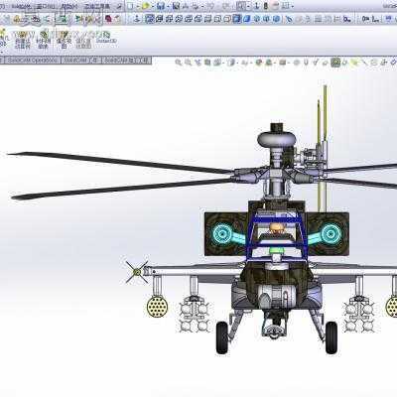Image resolution: width=397 pixels, height=397 pixels.
Task: Click the Edit Appearance color ball icon
Action: click(259, 62)
